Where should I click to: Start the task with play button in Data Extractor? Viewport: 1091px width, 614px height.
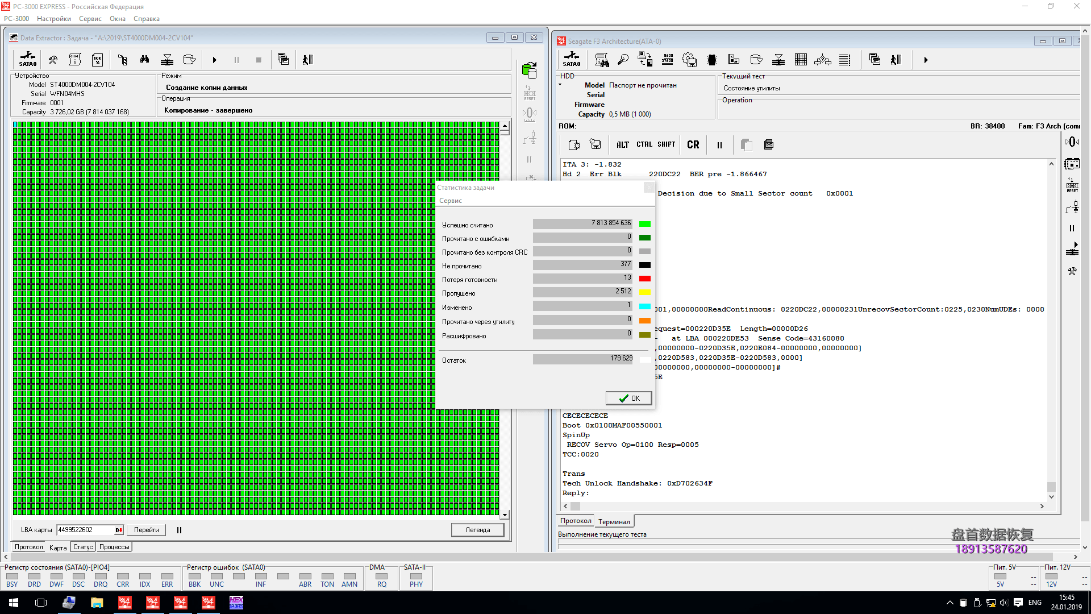(x=214, y=60)
